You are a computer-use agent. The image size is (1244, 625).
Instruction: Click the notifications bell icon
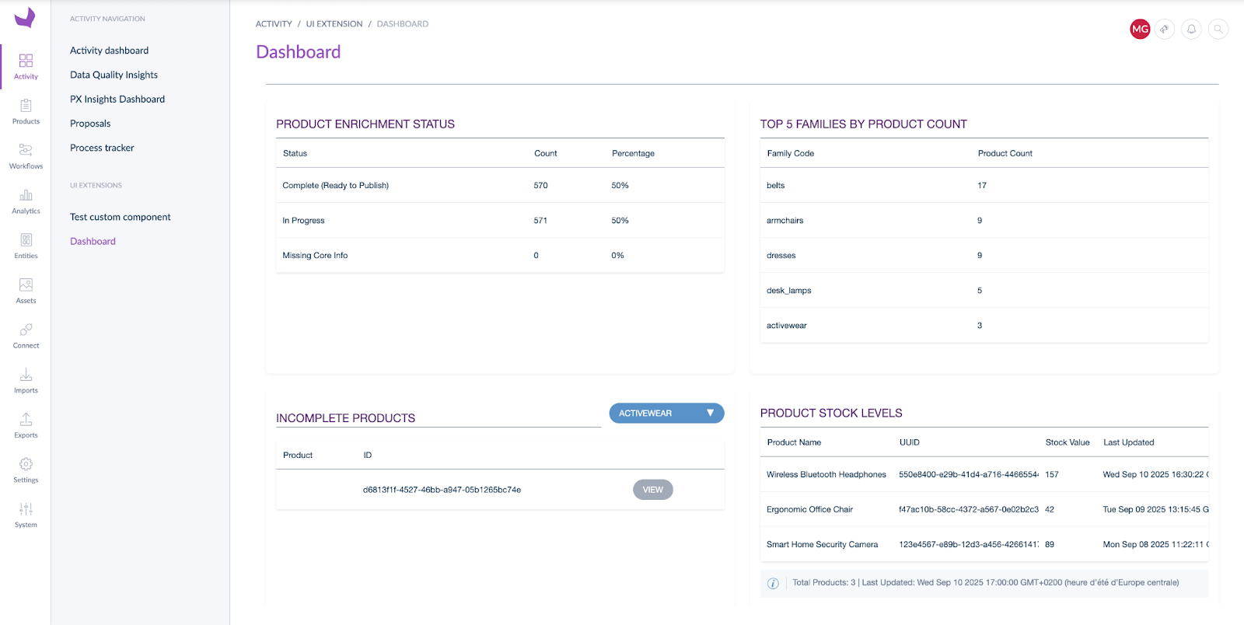point(1191,30)
